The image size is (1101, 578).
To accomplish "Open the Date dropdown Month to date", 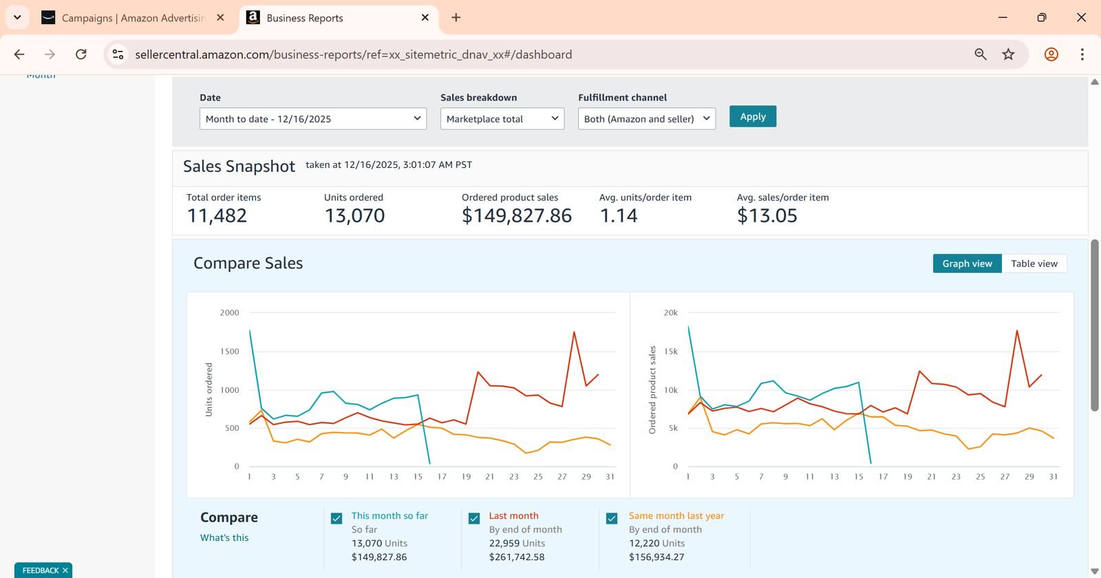I will (313, 118).
